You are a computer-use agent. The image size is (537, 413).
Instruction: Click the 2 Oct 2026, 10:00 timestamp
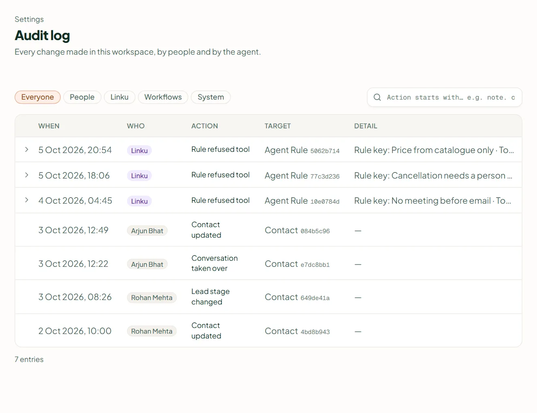click(75, 331)
